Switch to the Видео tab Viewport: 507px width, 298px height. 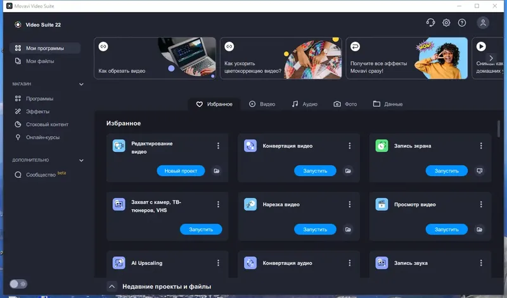click(262, 104)
